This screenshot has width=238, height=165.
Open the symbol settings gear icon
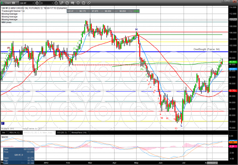pyautogui.click(x=37, y=3)
